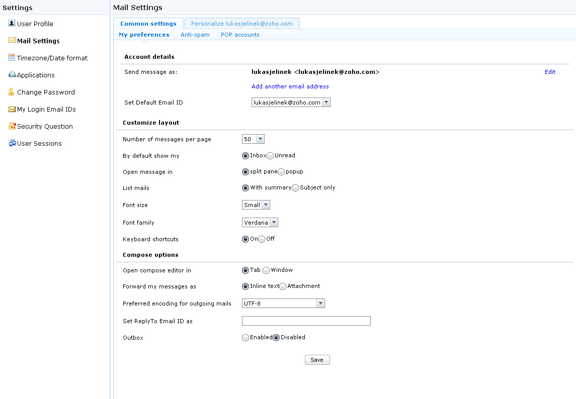Forward messages as Inline text
Image resolution: width=576 pixels, height=399 pixels.
[x=245, y=286]
